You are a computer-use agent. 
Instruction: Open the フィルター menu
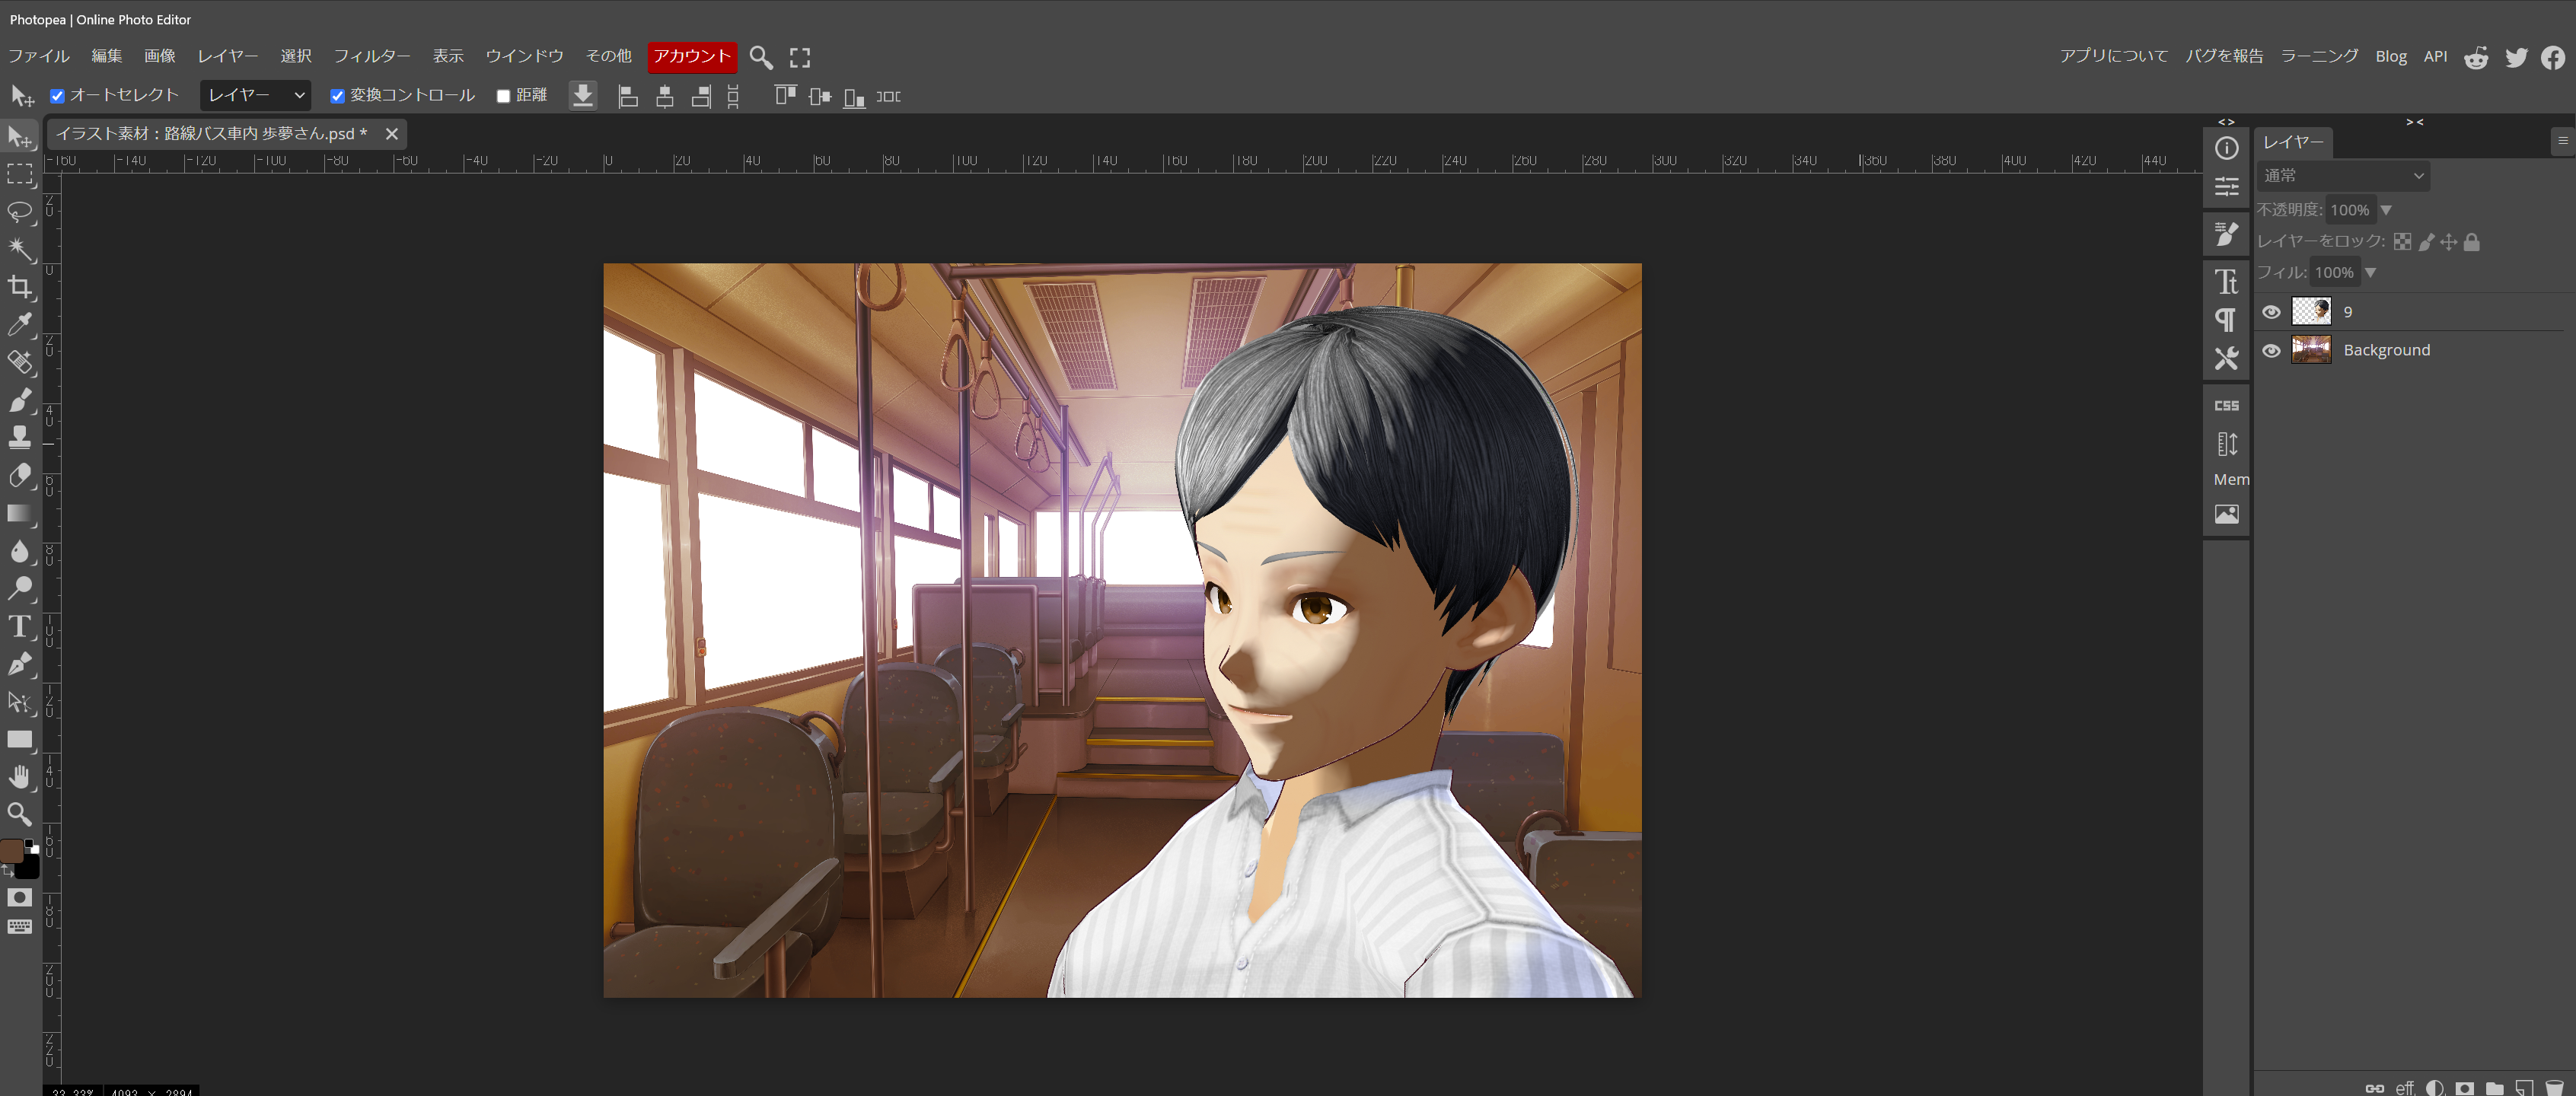[x=372, y=56]
